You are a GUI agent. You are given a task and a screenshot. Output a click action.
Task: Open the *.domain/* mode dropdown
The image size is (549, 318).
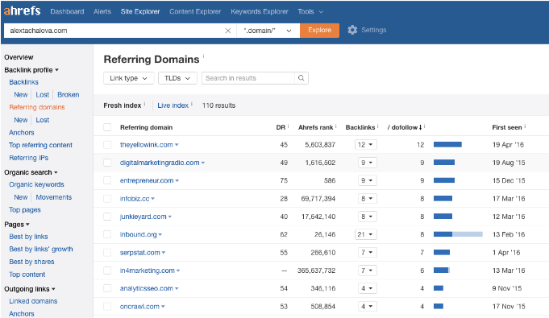(268, 31)
